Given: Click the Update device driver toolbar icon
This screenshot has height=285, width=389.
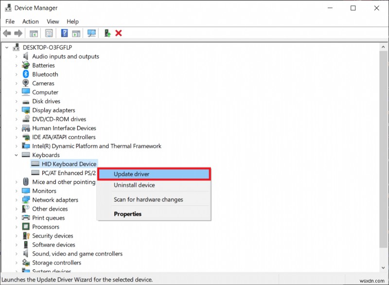Looking at the screenshot, I should point(107,33).
